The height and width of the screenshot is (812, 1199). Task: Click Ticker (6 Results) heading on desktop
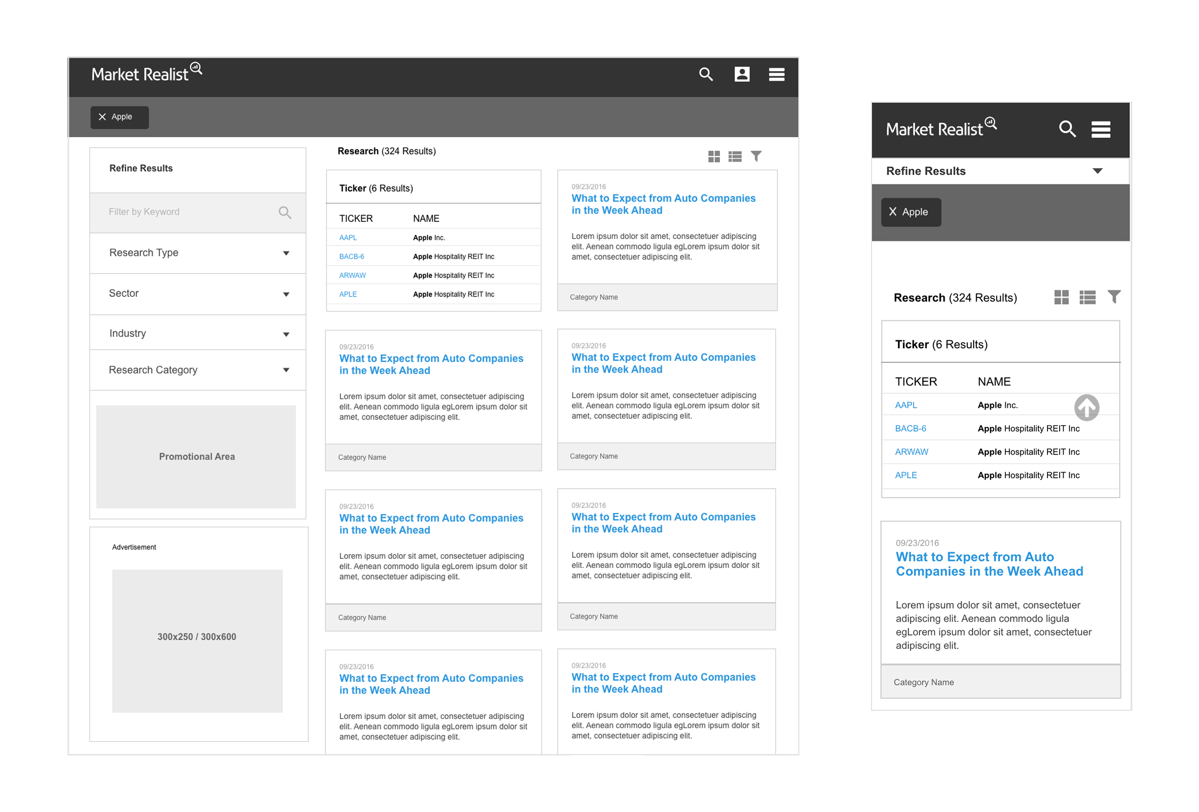click(376, 188)
